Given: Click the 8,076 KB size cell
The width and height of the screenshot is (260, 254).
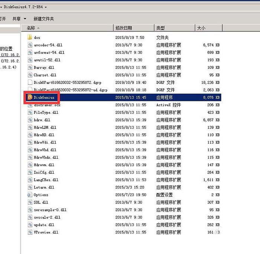Looking at the screenshot, I should click(211, 98).
